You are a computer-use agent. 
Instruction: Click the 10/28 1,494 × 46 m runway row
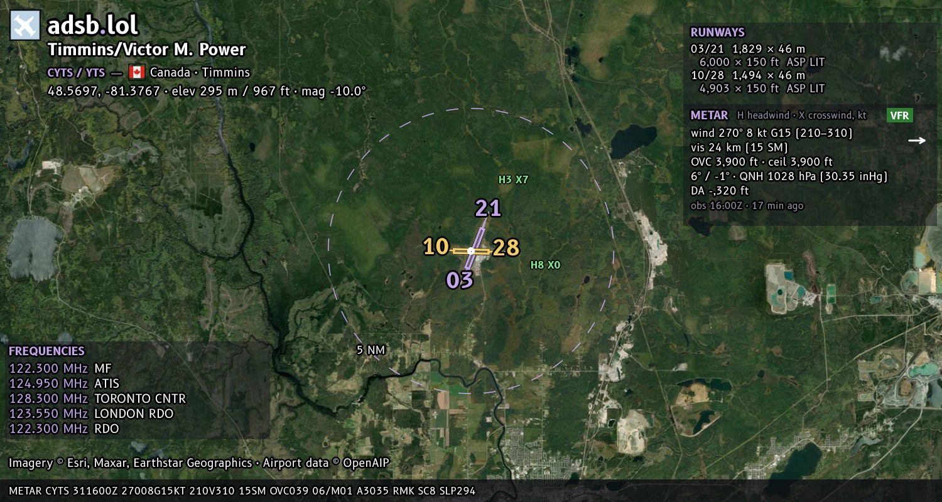click(x=747, y=75)
